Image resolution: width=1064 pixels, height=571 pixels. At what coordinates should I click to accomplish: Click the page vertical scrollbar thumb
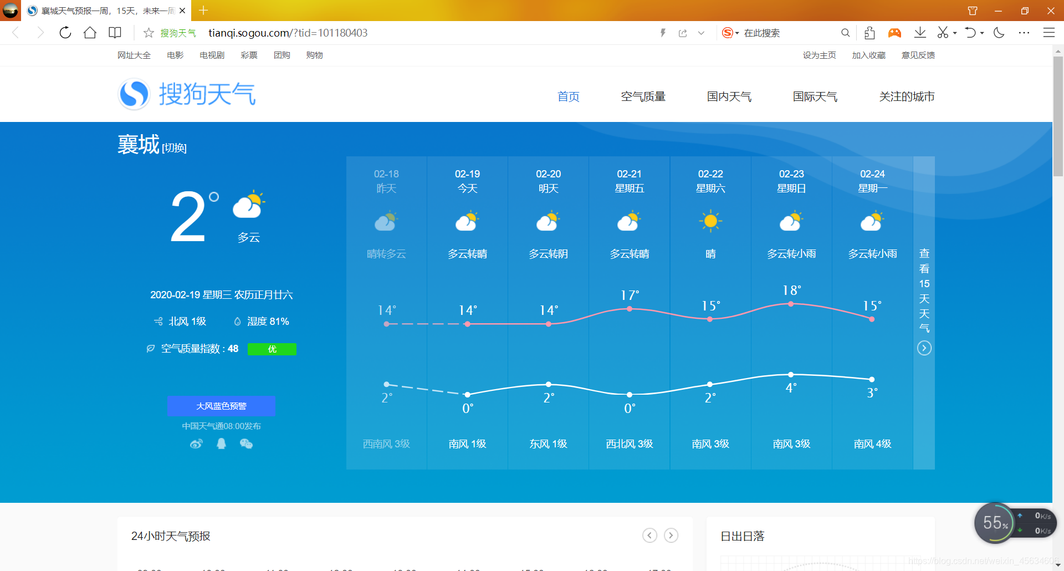[1058, 116]
